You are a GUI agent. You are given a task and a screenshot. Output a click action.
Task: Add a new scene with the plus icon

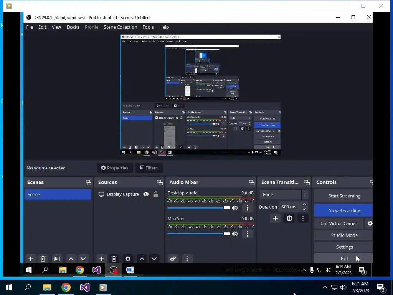tap(31, 259)
